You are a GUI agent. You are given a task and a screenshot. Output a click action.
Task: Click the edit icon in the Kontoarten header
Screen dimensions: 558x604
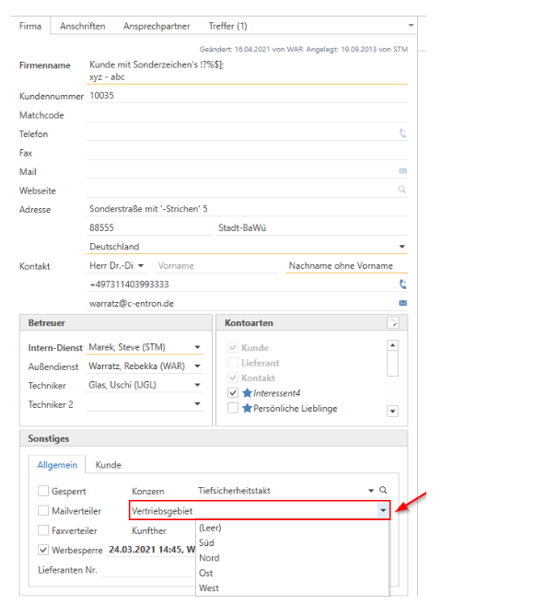pyautogui.click(x=392, y=323)
